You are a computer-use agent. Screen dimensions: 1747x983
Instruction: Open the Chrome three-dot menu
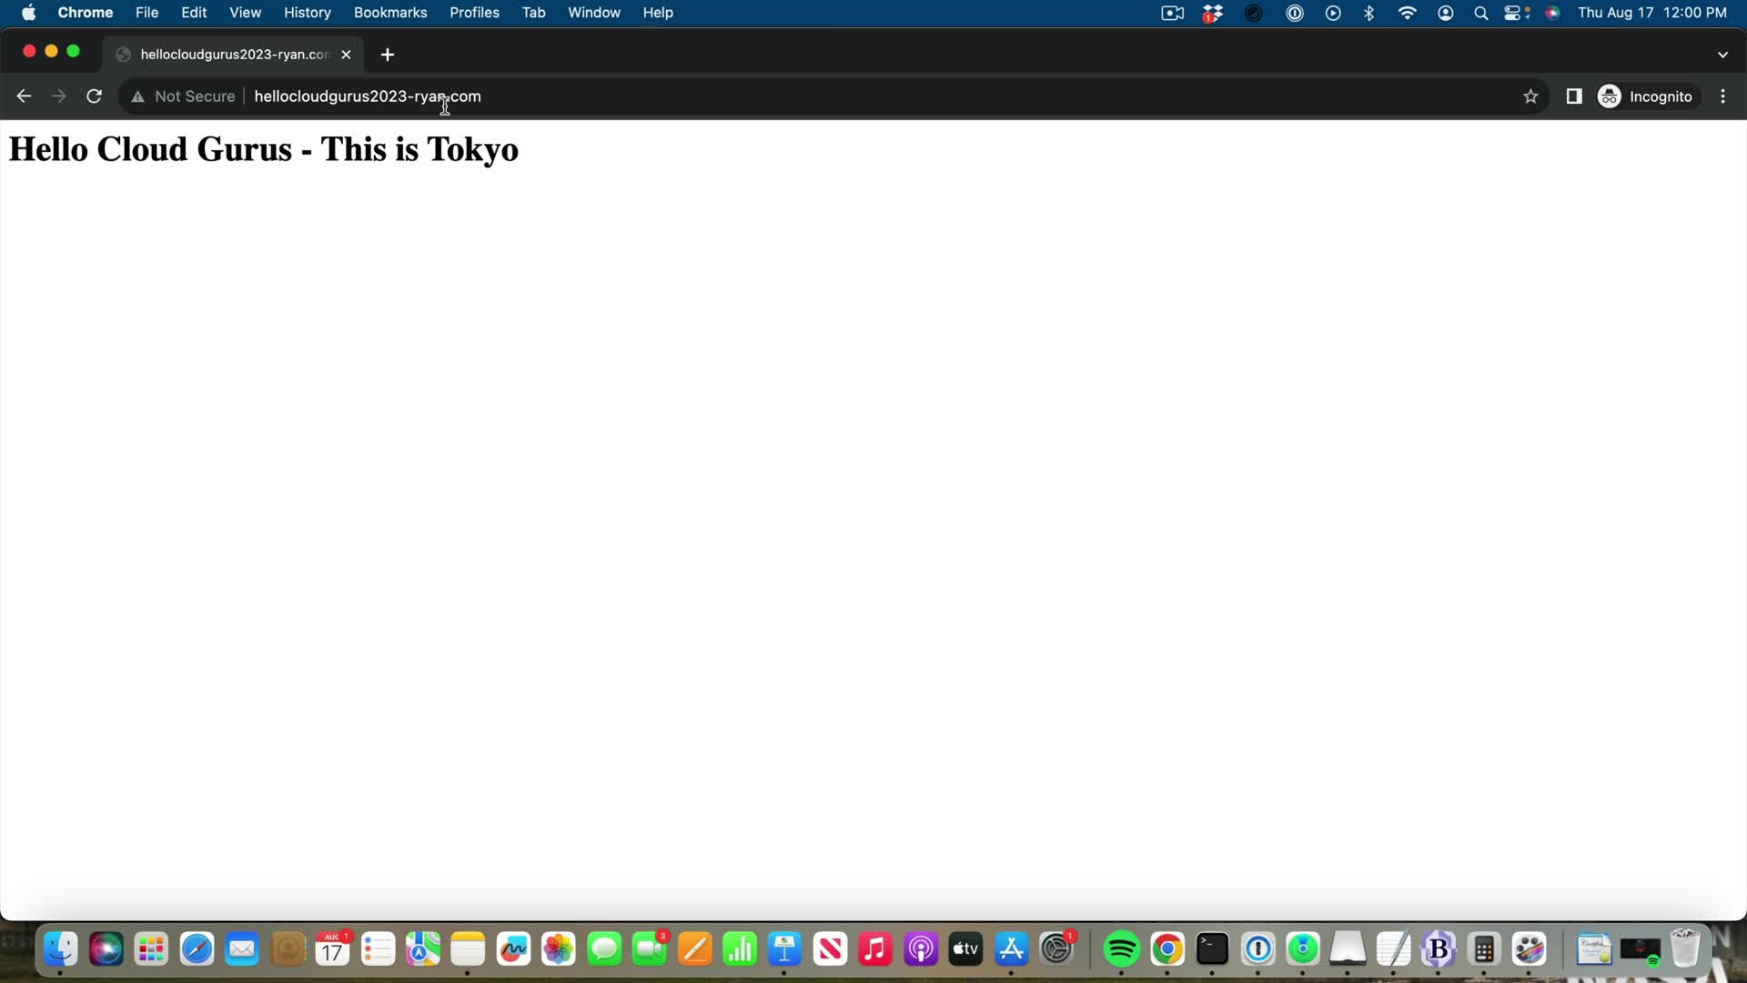(x=1722, y=96)
